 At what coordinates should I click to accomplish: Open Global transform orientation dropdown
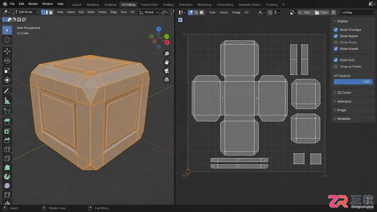(149, 12)
